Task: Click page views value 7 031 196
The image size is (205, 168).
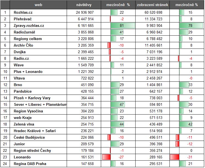Action: 154,52
